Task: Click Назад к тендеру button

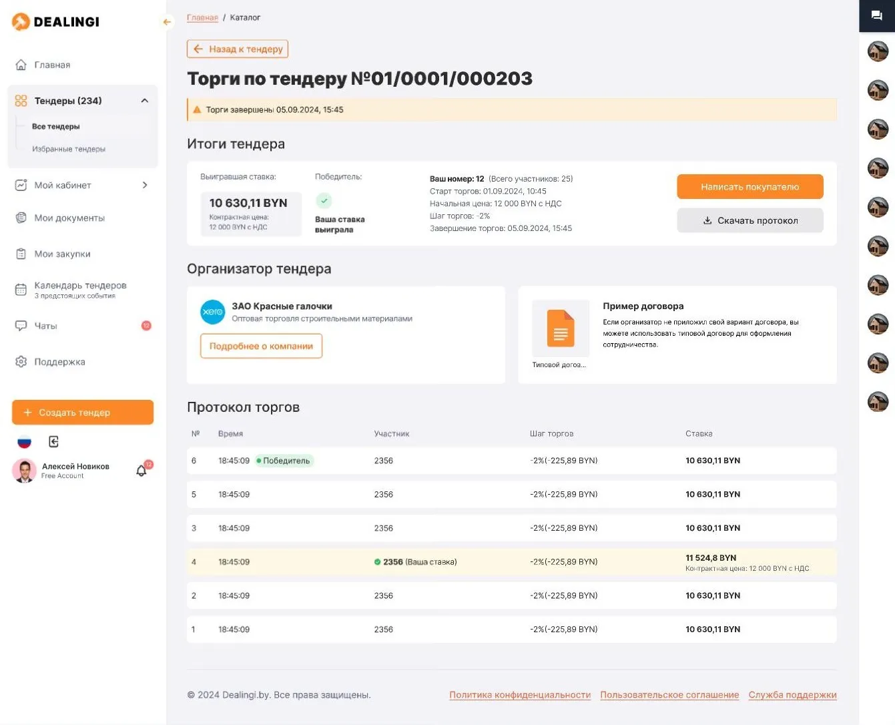Action: (x=238, y=49)
